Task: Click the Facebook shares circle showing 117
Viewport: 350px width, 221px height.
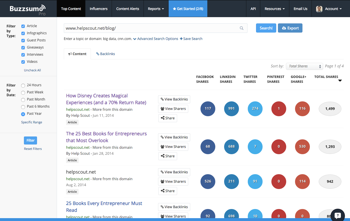Action: [208, 109]
